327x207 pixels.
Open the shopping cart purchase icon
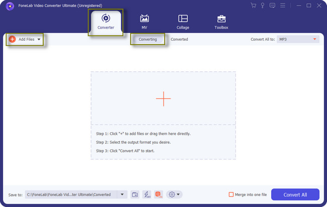(254, 6)
